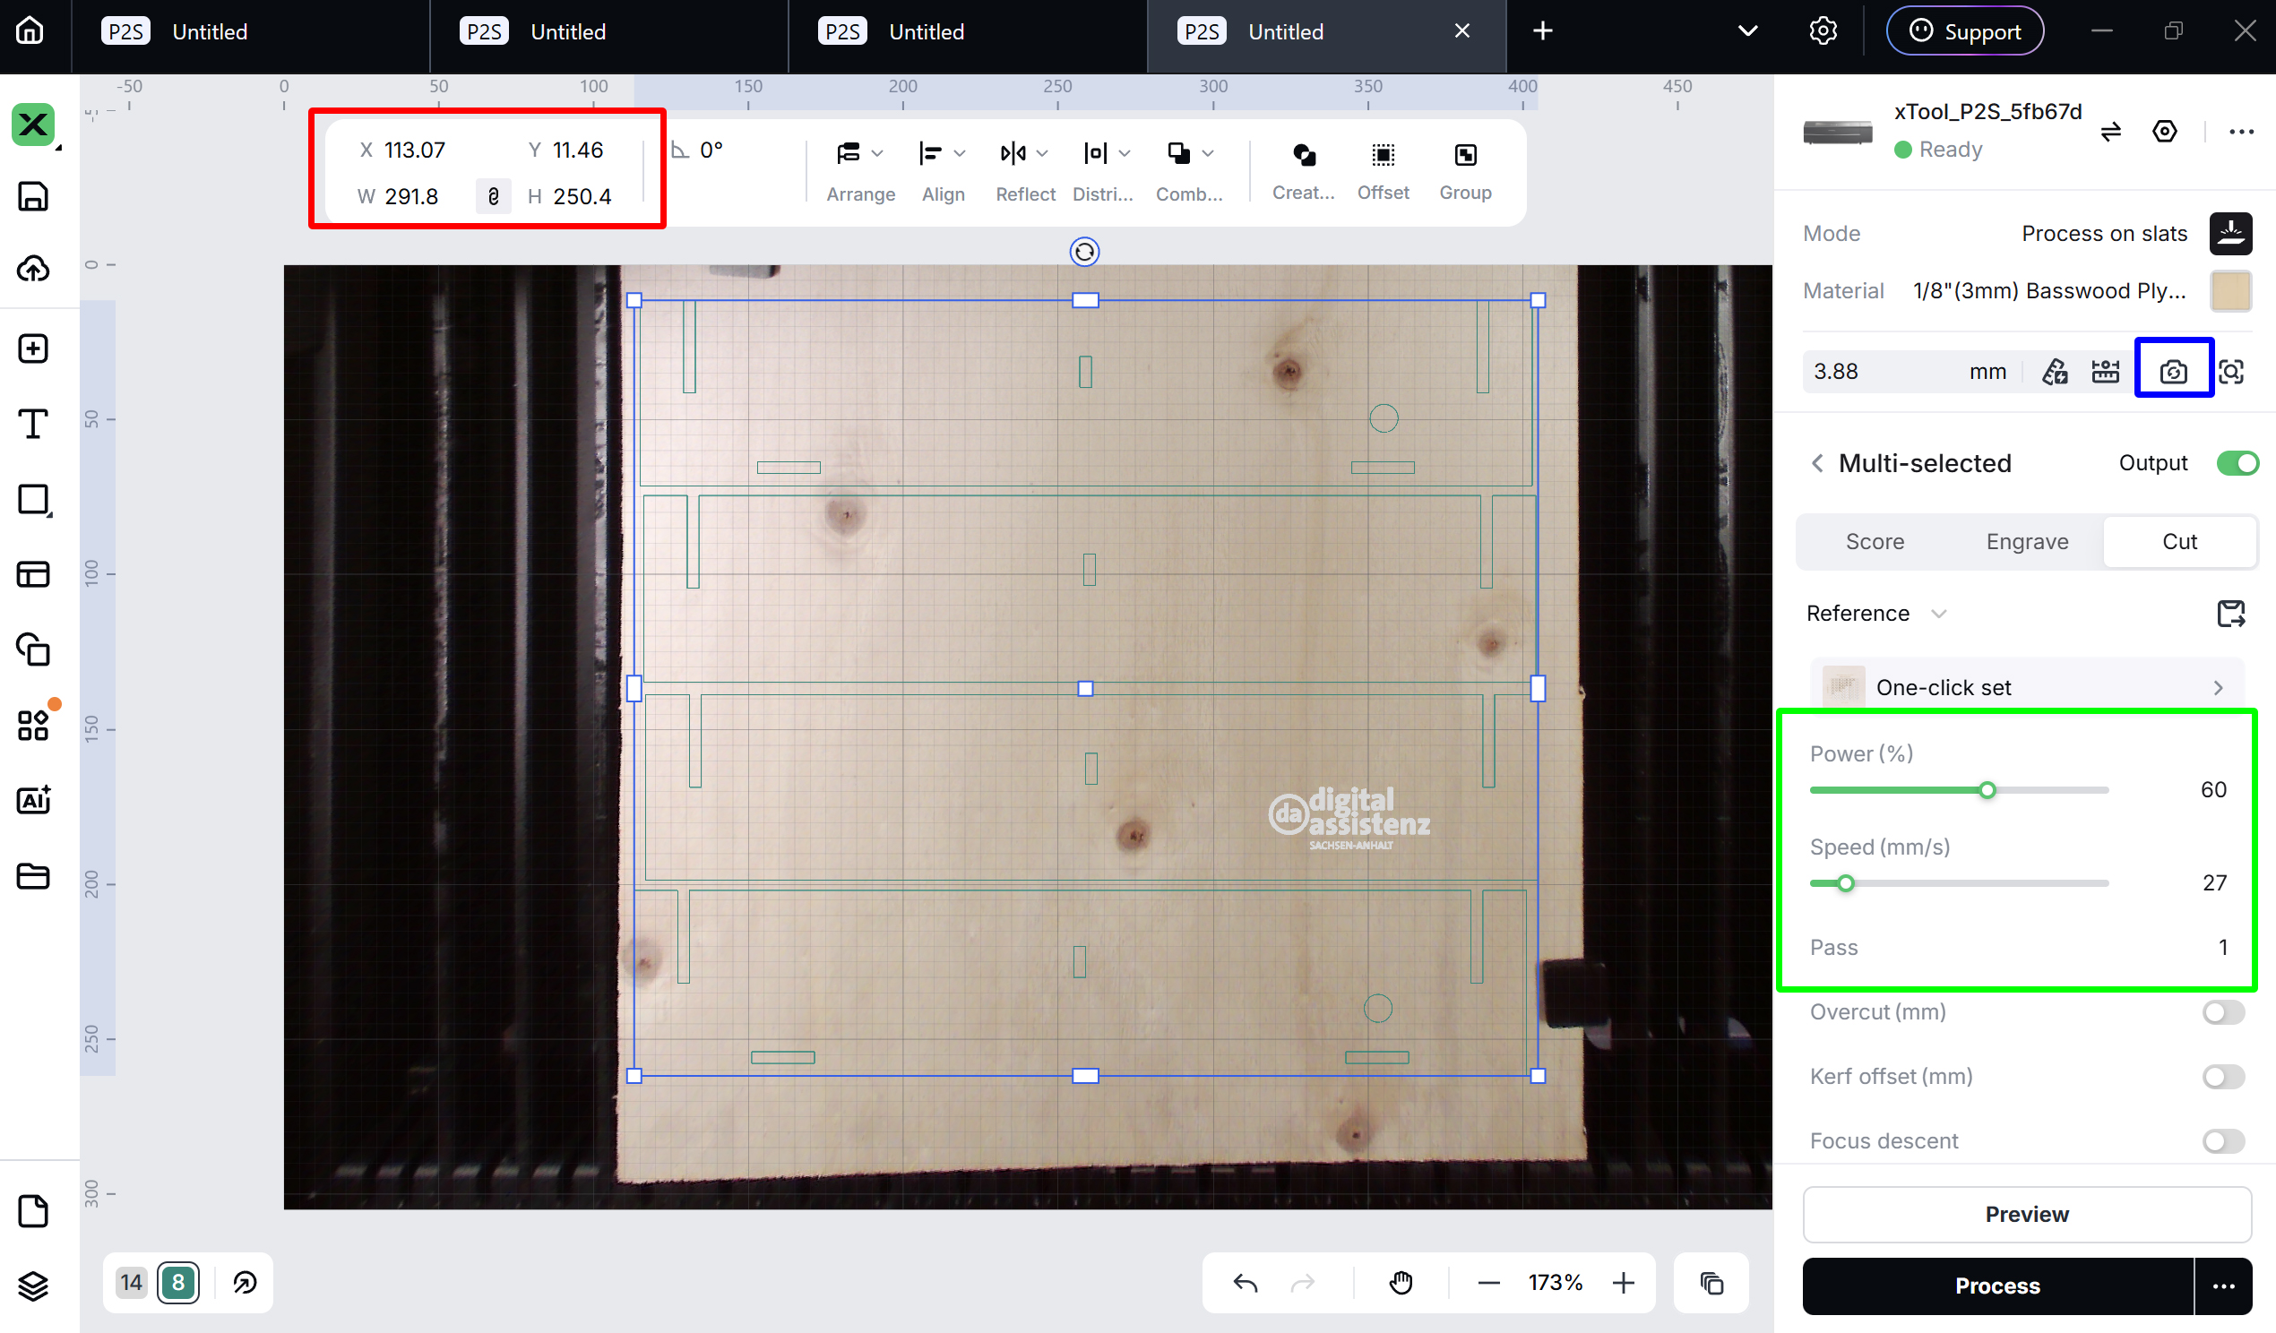Click the save parameter reference icon

pos(2231,615)
